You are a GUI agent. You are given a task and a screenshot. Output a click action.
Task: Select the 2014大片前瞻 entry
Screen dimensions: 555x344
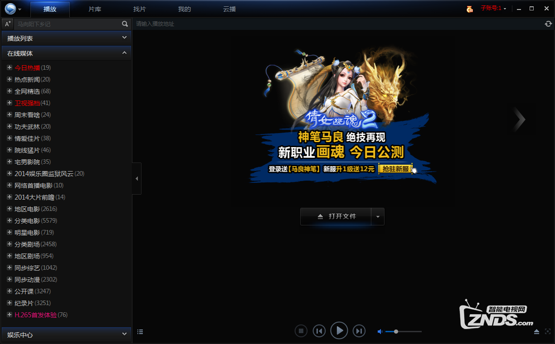40,197
